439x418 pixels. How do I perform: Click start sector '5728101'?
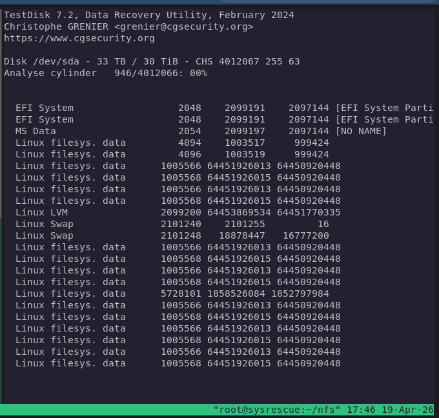coord(181,294)
